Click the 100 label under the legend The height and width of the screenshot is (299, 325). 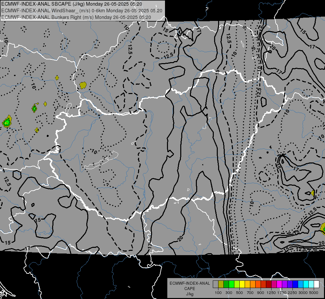[x=218, y=293]
